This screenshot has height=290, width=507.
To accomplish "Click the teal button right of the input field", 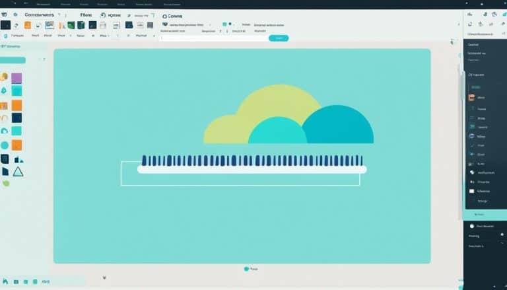I will click(278, 38).
